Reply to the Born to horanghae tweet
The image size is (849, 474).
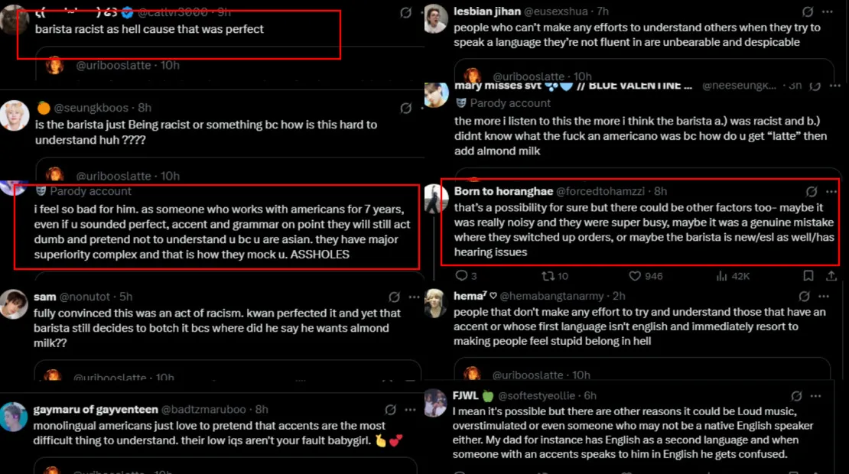461,276
